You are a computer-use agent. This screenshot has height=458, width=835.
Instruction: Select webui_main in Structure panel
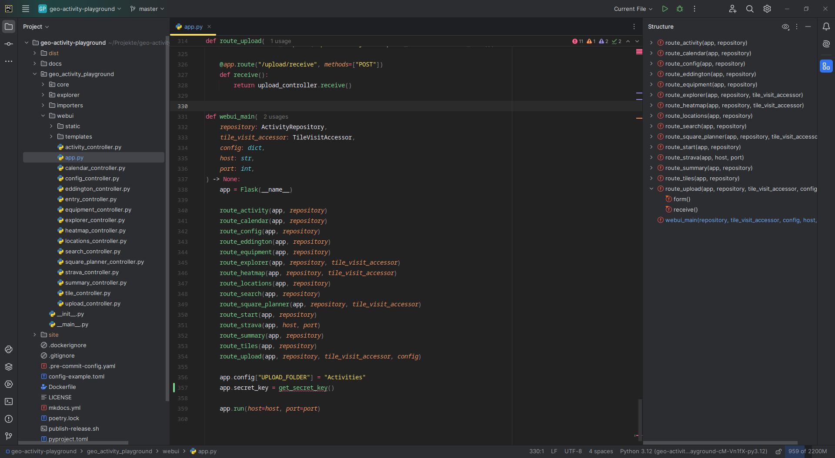(741, 220)
